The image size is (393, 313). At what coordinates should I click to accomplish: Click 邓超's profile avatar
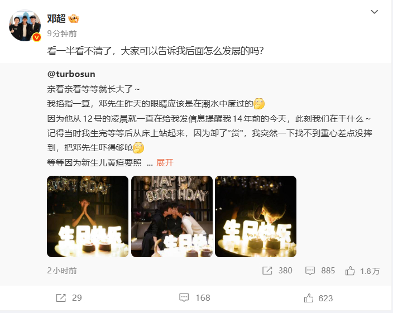(x=25, y=26)
